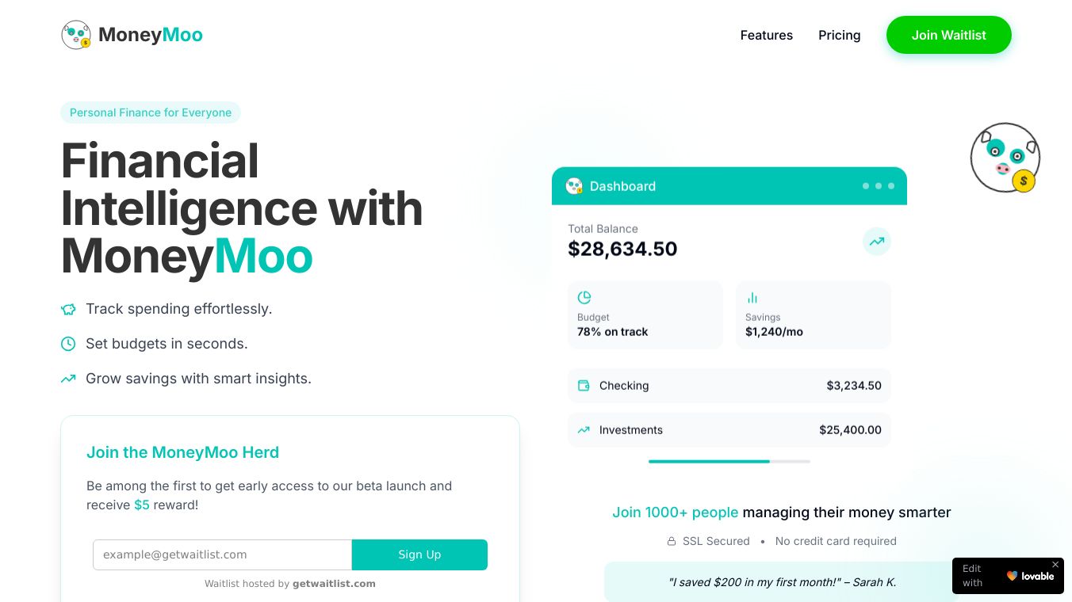This screenshot has width=1072, height=602.
Task: Click the MoneyMoo cow logo icon
Action: 76,35
